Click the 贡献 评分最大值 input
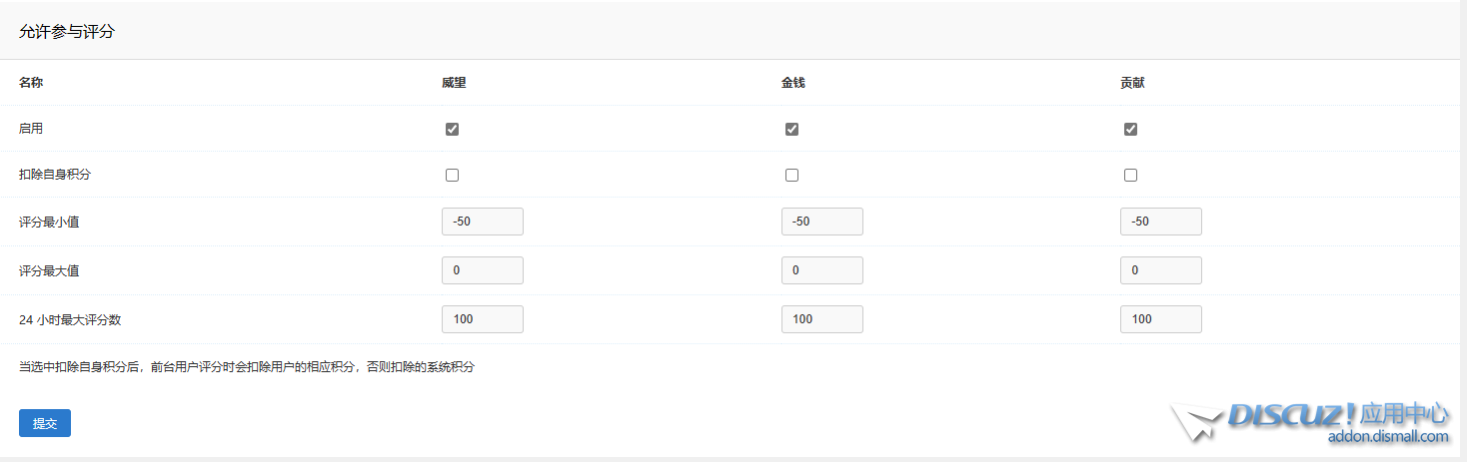Viewport: 1467px width, 462px height. (x=1160, y=270)
